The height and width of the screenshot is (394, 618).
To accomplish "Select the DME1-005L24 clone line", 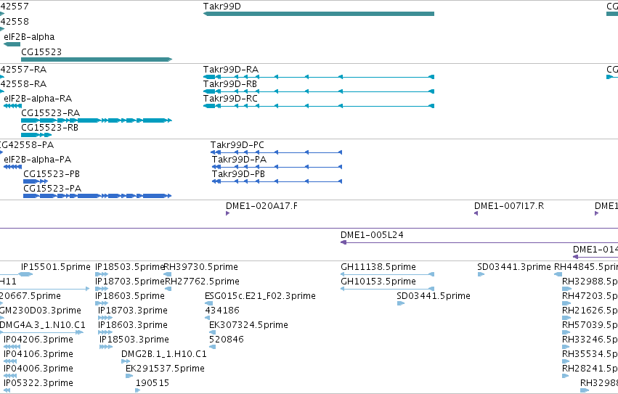I will click(479, 242).
